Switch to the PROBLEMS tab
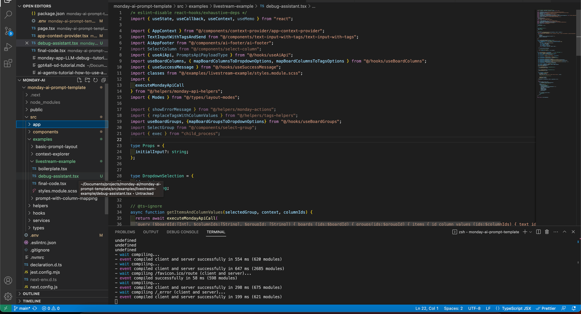Image resolution: width=581 pixels, height=314 pixels. tap(125, 232)
